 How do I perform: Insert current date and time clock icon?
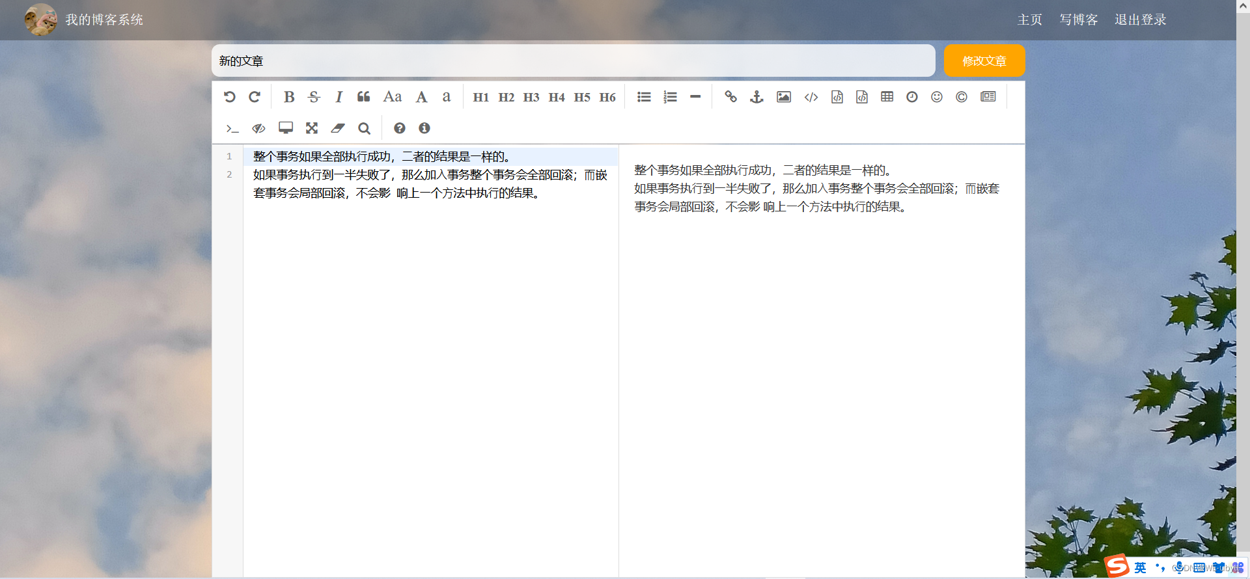[912, 97]
